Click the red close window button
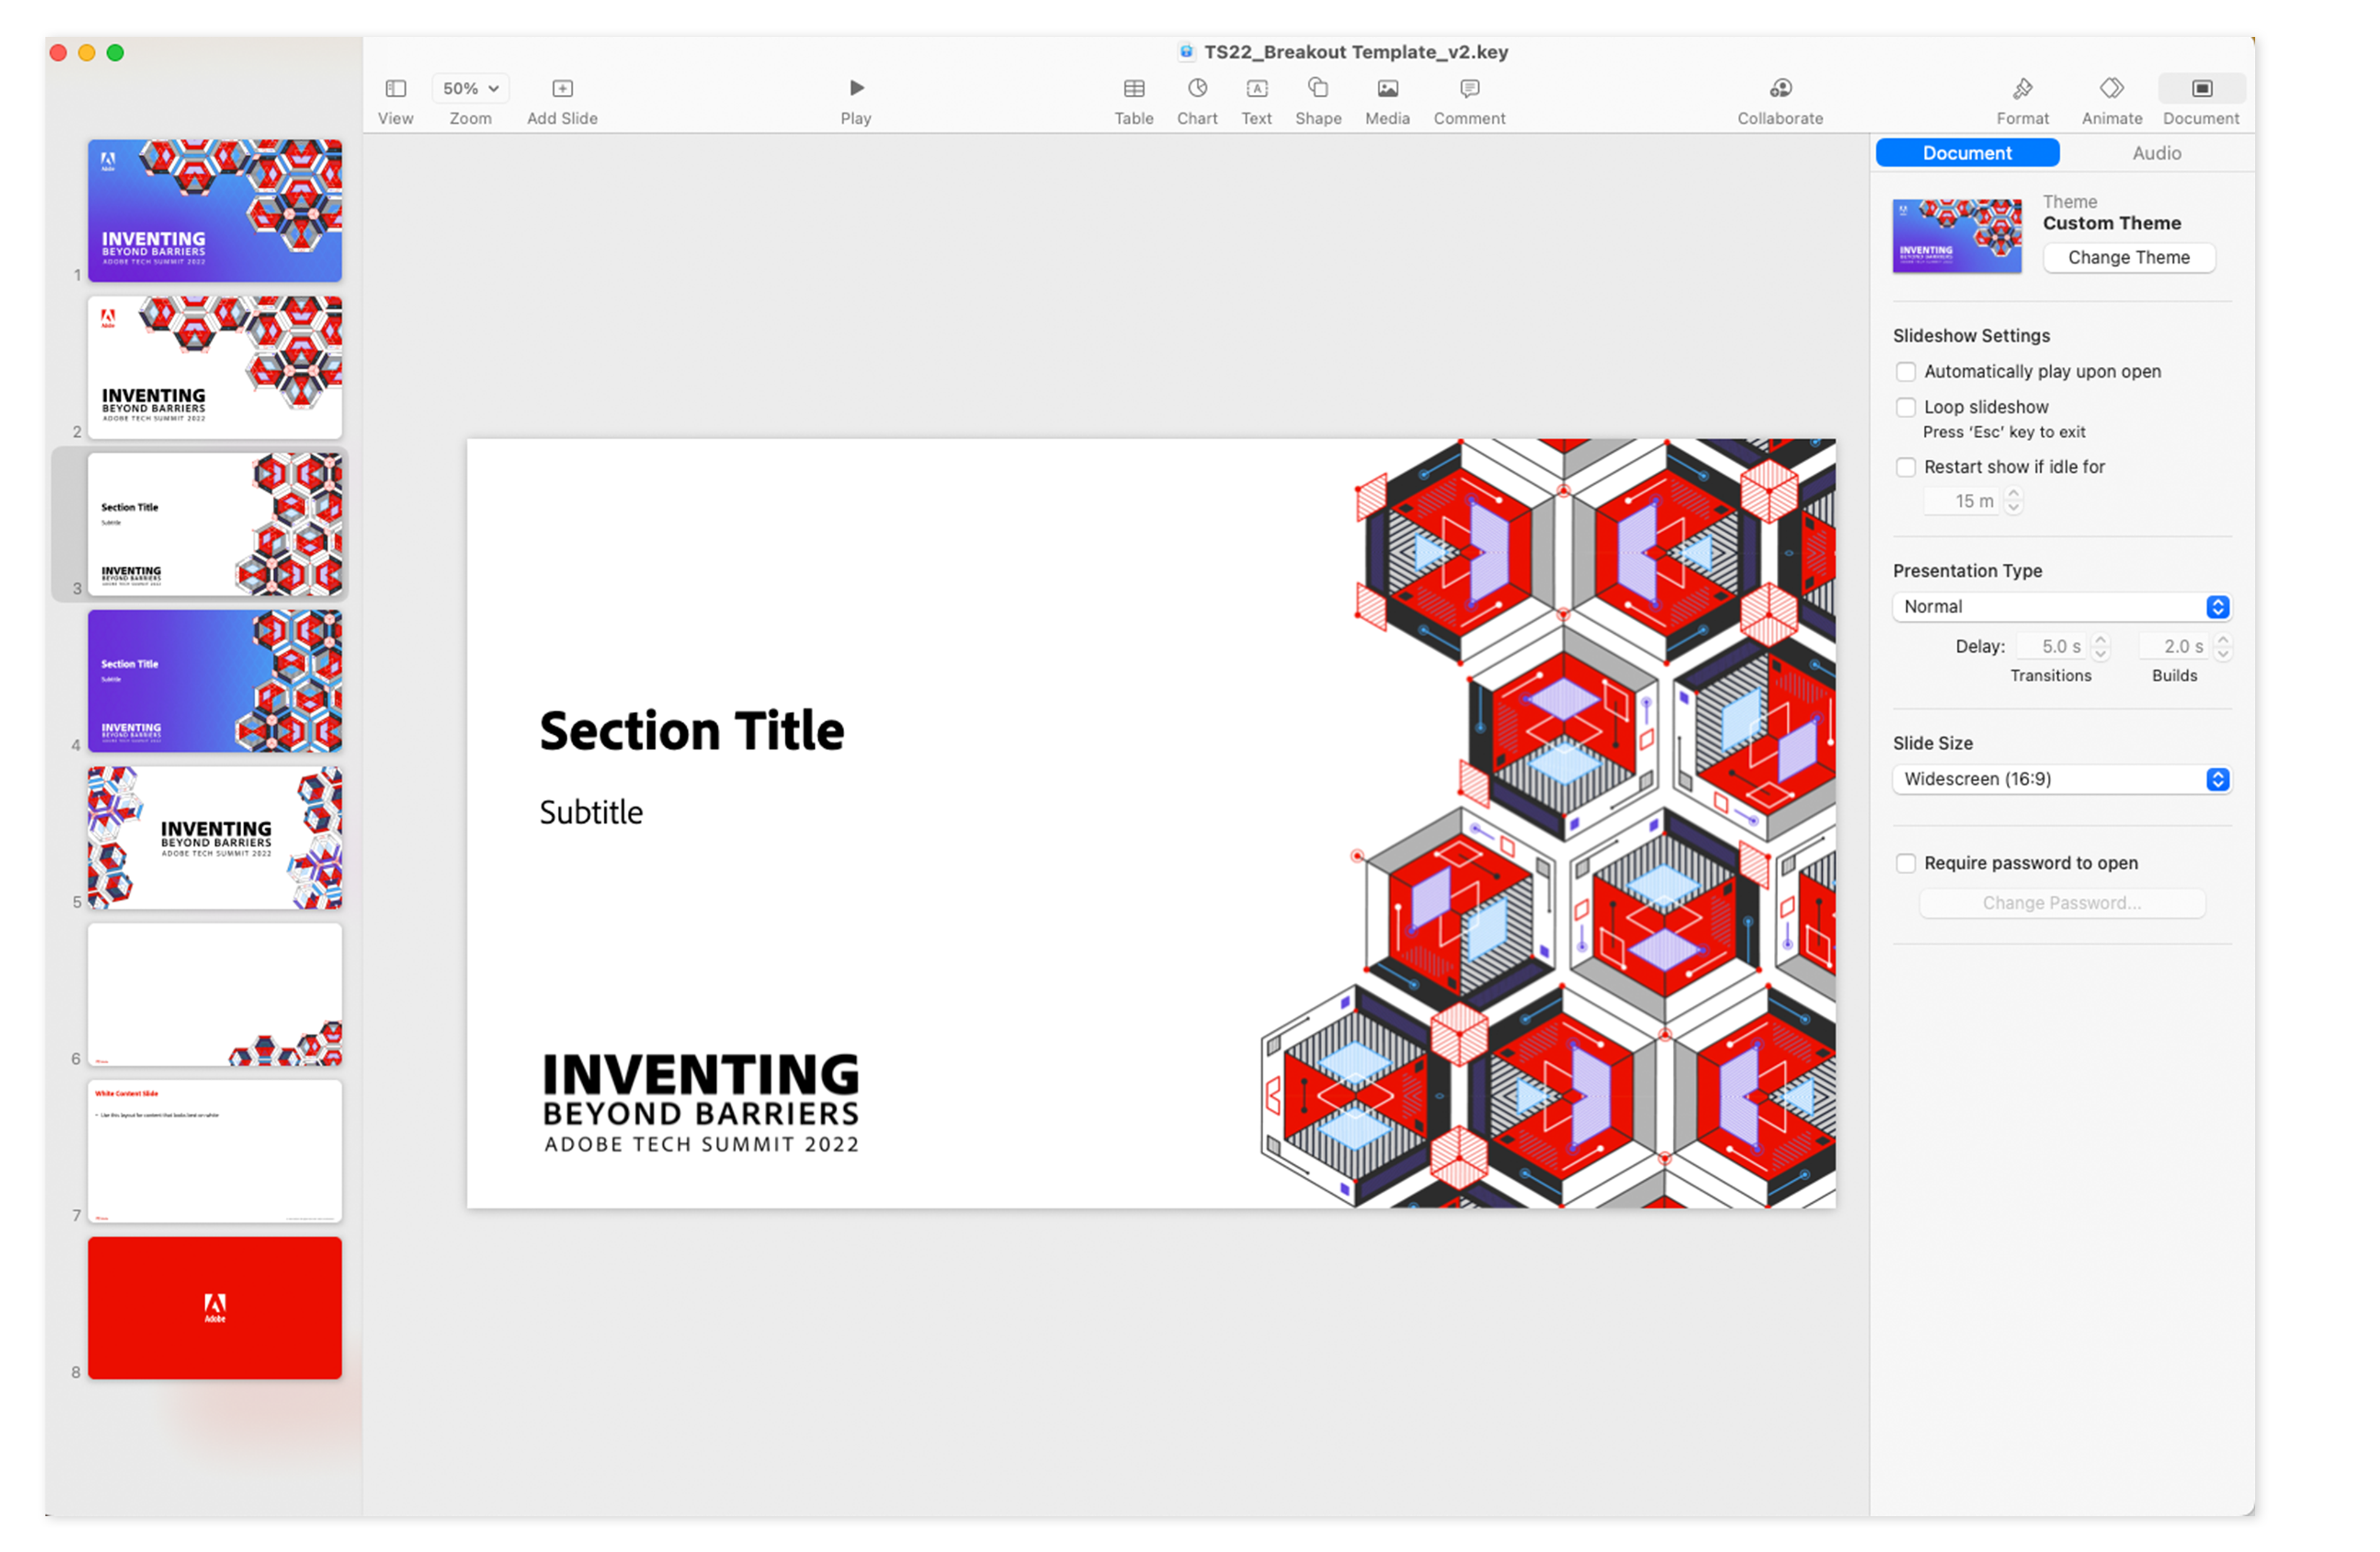This screenshot has height=1552, width=2380. coord(58,53)
